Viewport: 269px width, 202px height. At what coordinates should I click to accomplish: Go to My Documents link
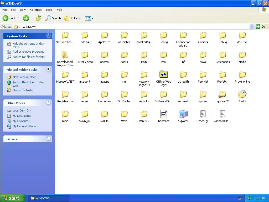point(22,116)
